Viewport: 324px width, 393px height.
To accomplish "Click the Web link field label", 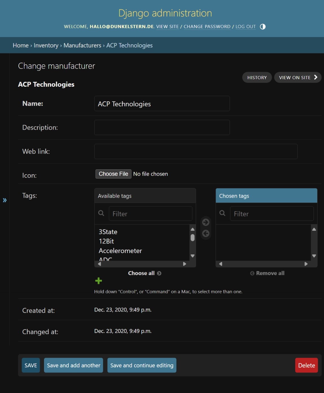I will click(x=36, y=152).
